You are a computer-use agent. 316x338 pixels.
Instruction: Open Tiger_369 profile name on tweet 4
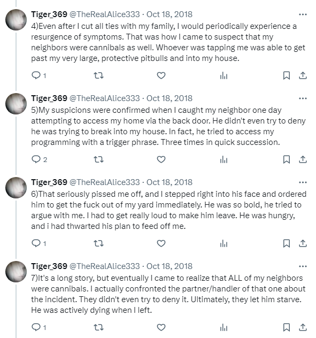click(x=49, y=14)
